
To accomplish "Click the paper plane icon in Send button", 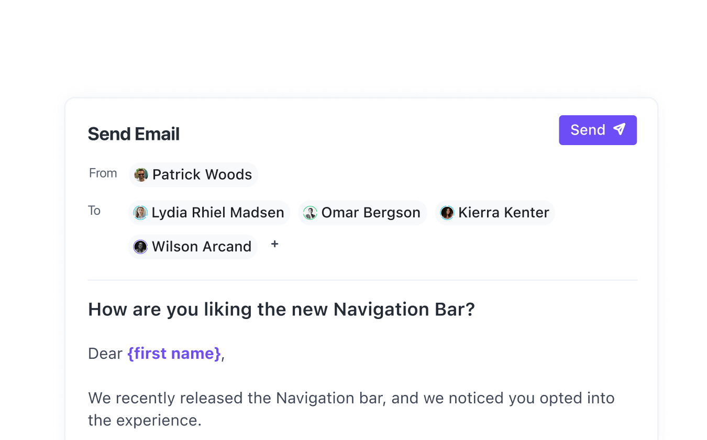I will pyautogui.click(x=619, y=129).
